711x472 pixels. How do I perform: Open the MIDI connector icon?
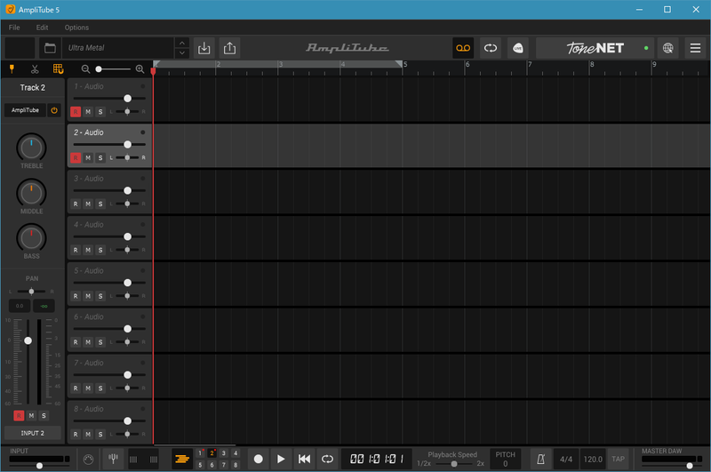coord(88,460)
